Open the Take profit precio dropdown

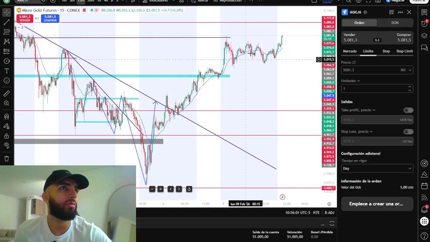coord(358,110)
